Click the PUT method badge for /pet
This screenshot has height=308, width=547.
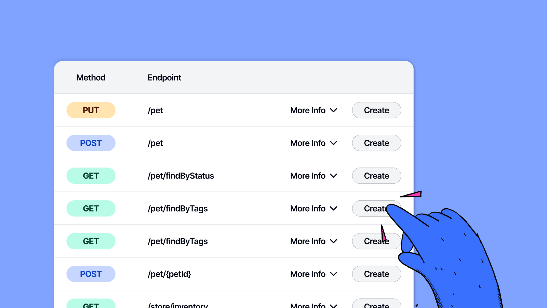(x=91, y=110)
